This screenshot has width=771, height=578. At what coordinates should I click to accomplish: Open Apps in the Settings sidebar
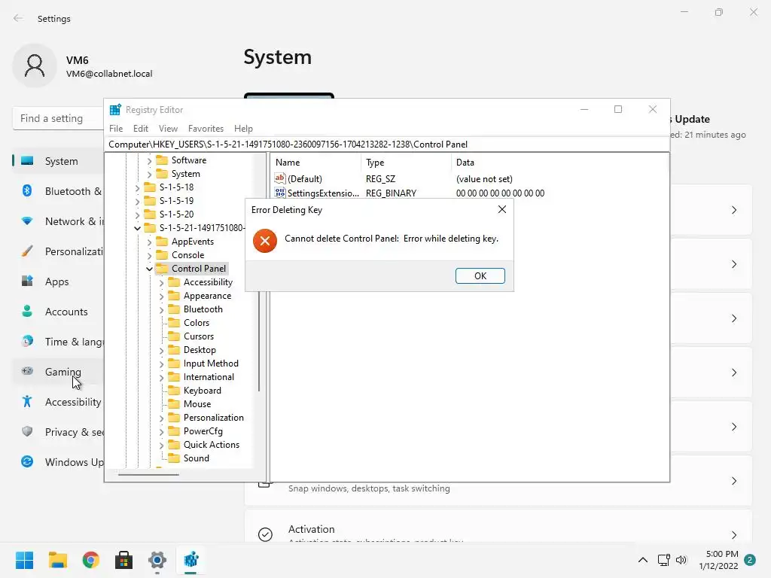(x=58, y=281)
